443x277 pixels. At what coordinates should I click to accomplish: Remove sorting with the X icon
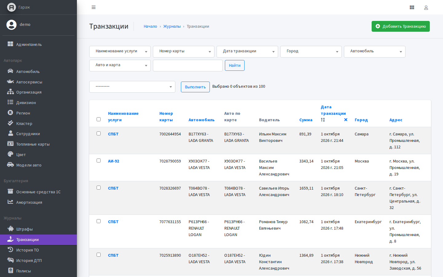click(x=346, y=120)
